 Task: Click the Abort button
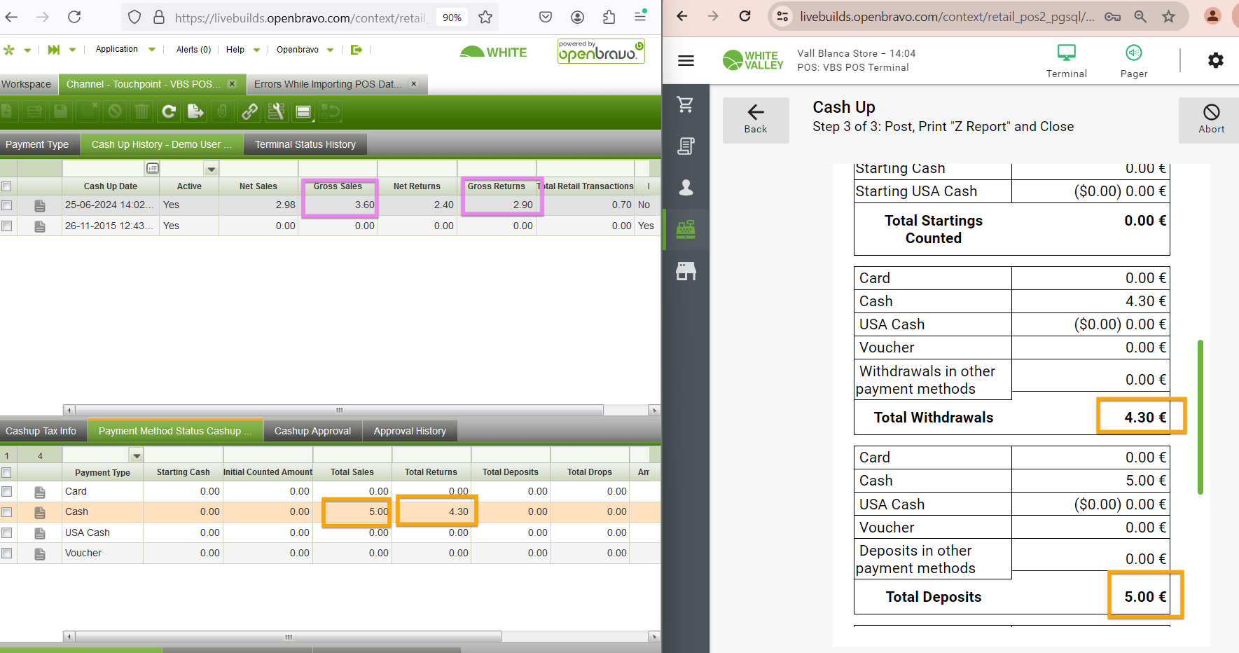1211,120
